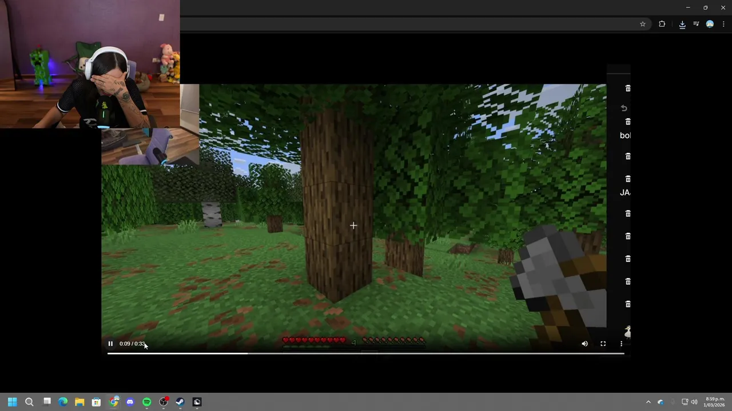This screenshot has width=732, height=411.
Task: Select the goose thumbnail in the side list
Action: 627,332
